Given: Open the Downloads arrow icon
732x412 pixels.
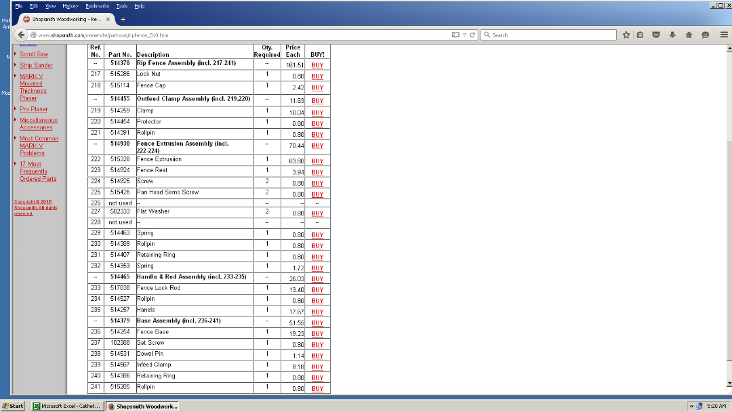Looking at the screenshot, I should tap(672, 35).
